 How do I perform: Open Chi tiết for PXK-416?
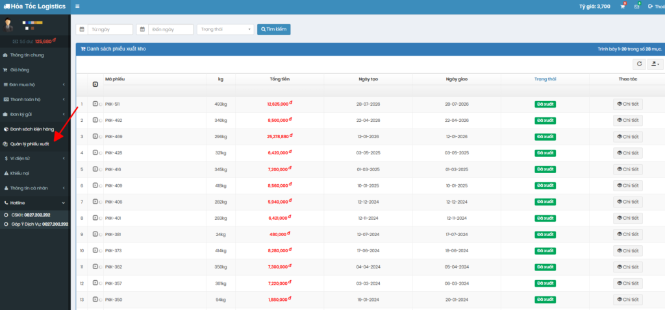[x=628, y=169]
